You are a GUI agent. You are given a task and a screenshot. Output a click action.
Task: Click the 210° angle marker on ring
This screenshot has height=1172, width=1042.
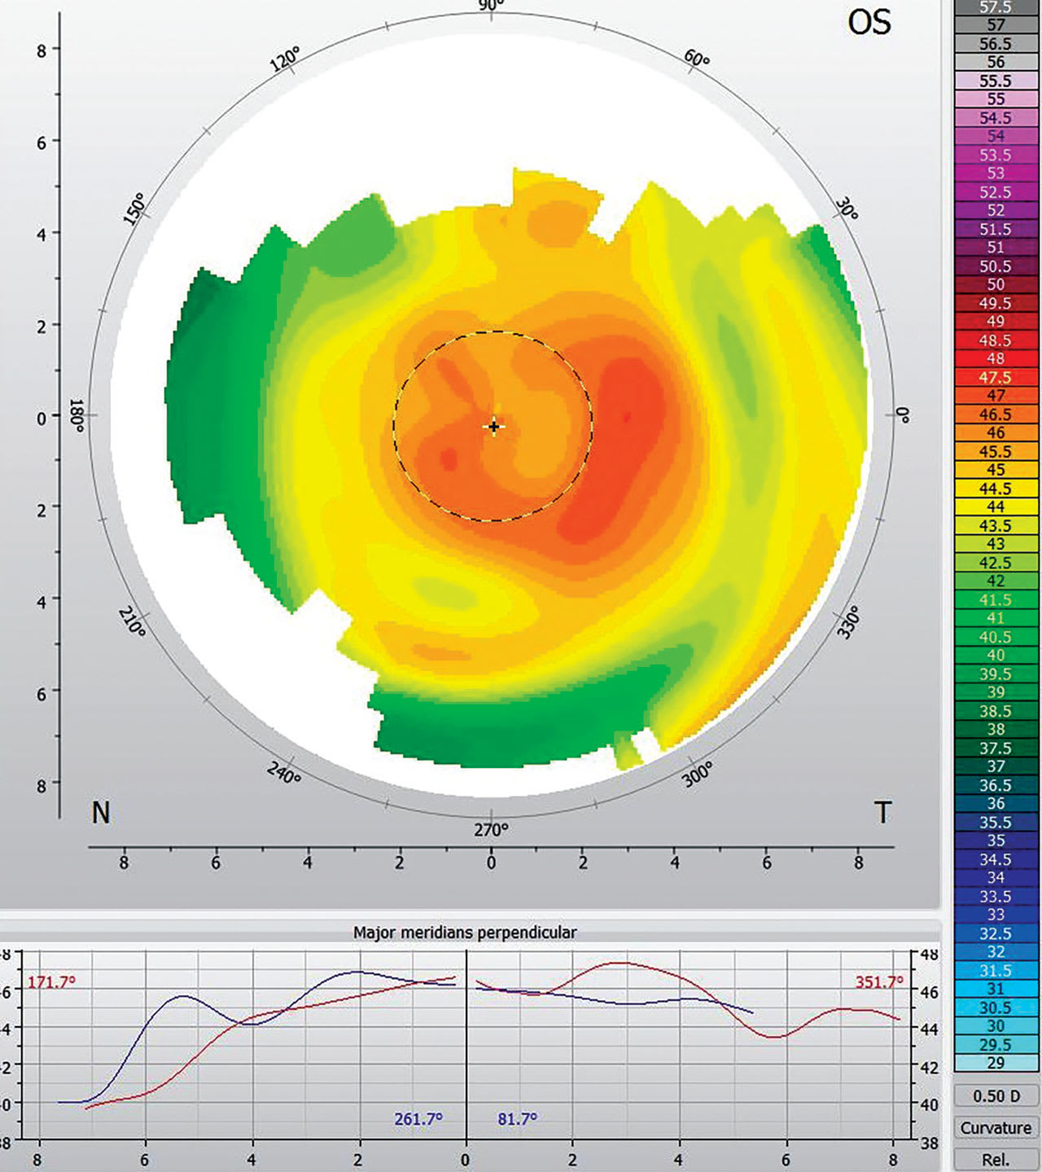[132, 621]
